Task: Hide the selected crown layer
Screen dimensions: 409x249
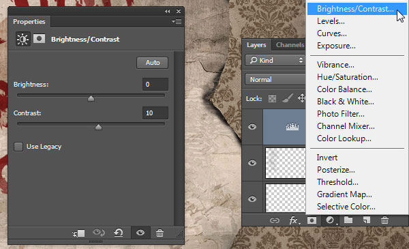Action: point(252,127)
